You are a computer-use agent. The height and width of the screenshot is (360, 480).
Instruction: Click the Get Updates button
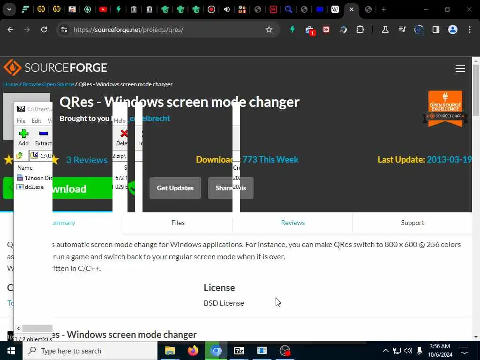click(x=175, y=188)
